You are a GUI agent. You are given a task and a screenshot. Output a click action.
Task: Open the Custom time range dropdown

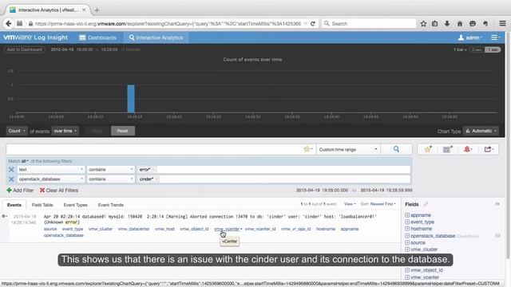pyautogui.click(x=348, y=149)
